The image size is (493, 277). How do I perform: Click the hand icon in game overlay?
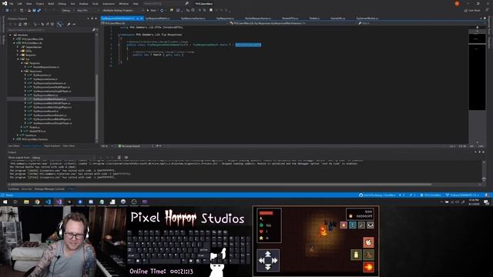click(x=368, y=242)
